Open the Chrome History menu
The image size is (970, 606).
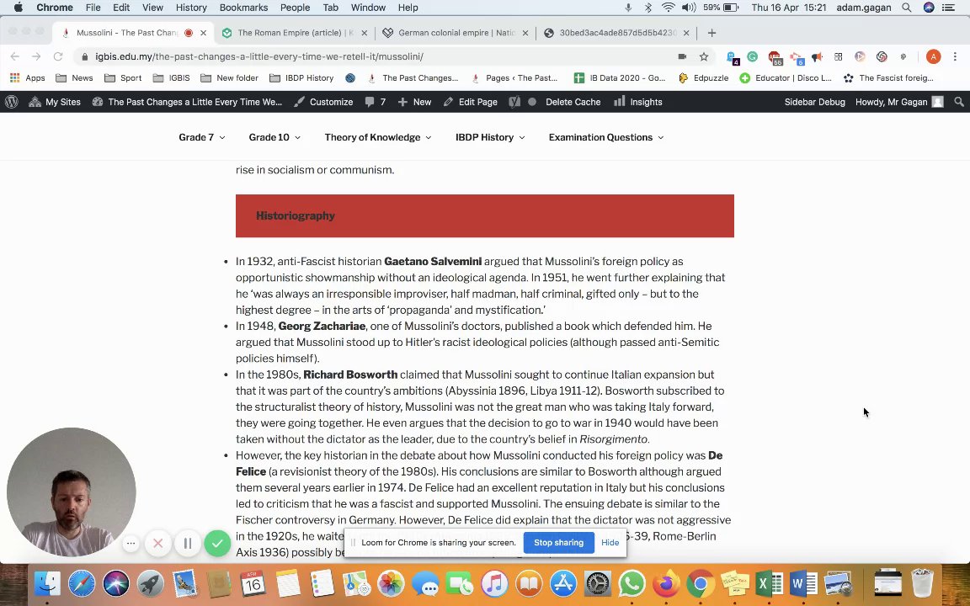pos(191,8)
